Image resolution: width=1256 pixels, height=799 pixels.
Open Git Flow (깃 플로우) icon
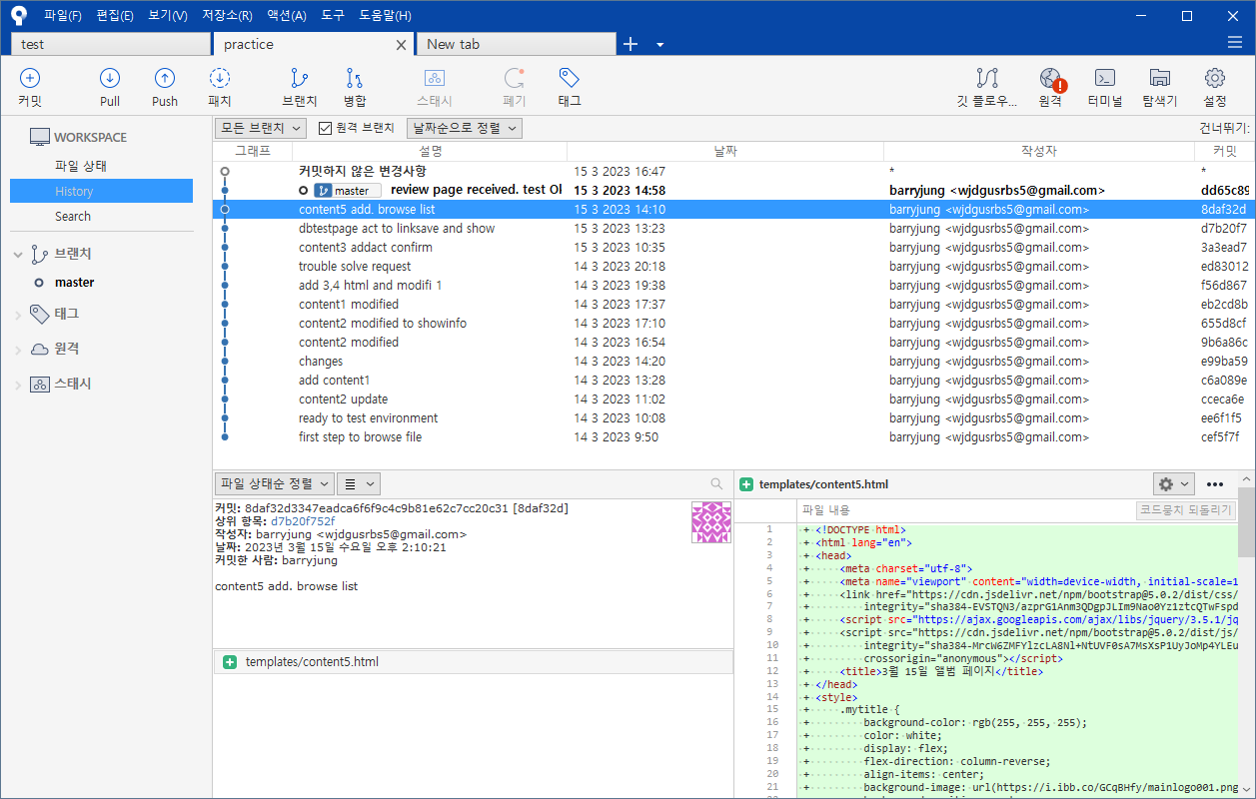(x=987, y=79)
